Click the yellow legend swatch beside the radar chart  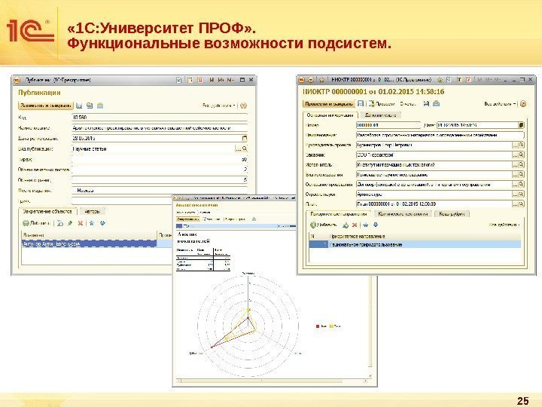click(x=331, y=326)
